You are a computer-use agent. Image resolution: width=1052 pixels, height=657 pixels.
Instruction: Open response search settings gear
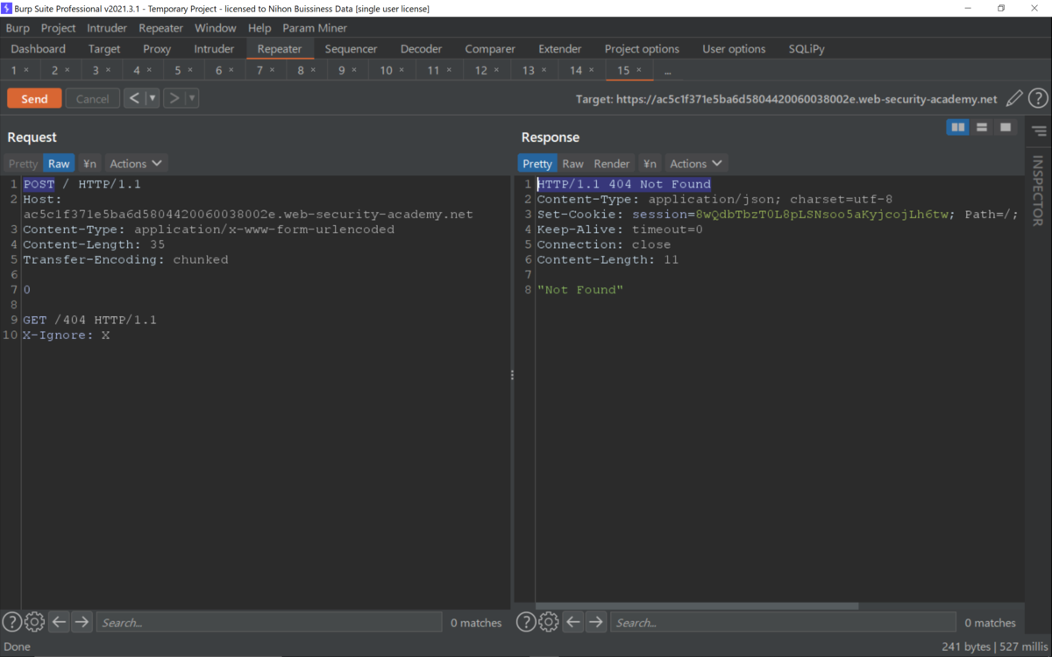click(x=548, y=622)
